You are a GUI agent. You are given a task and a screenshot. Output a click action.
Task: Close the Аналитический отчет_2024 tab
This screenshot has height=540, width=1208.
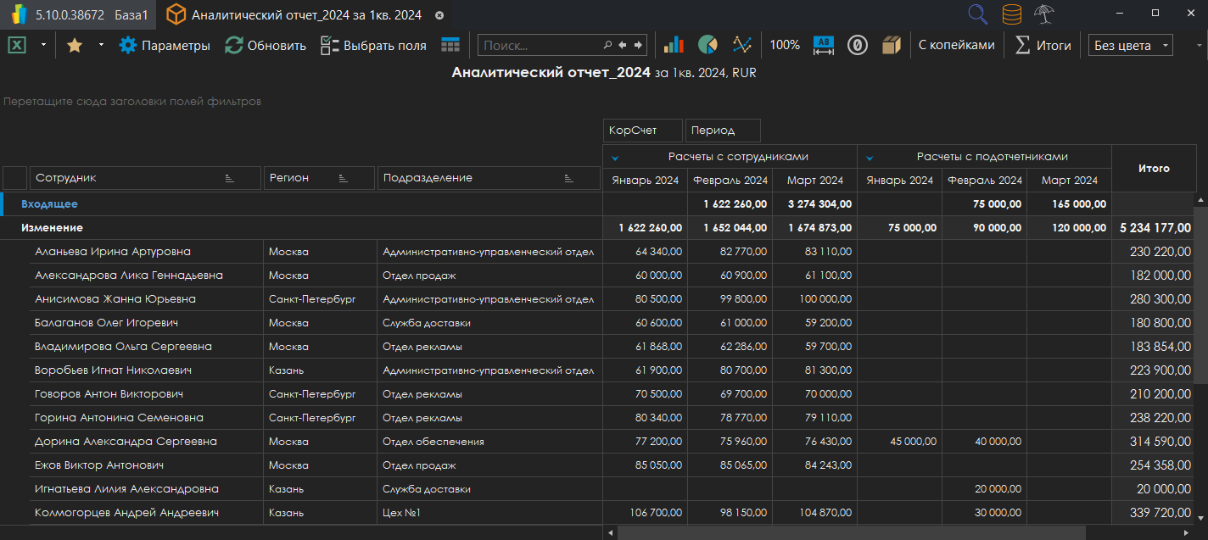click(x=439, y=15)
